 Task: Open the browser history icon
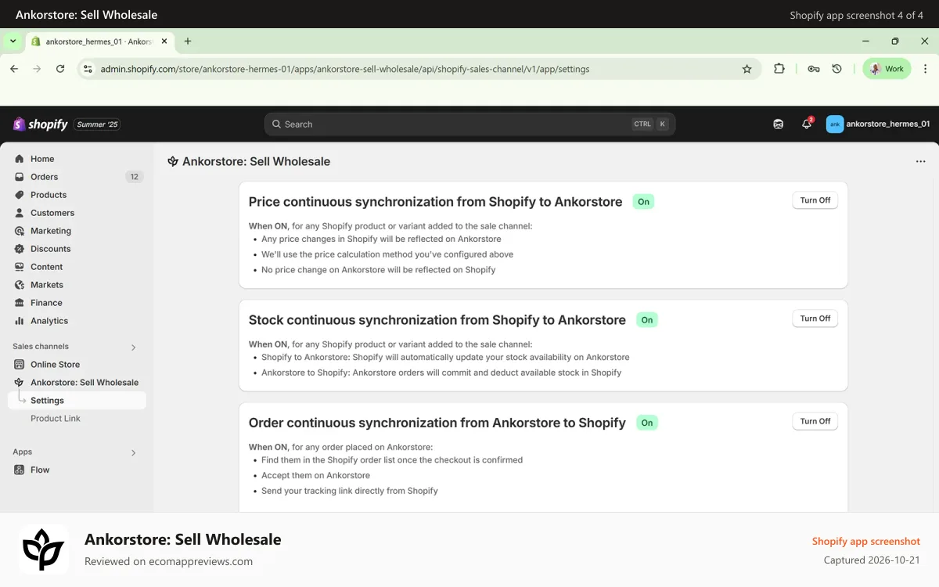[x=836, y=69]
